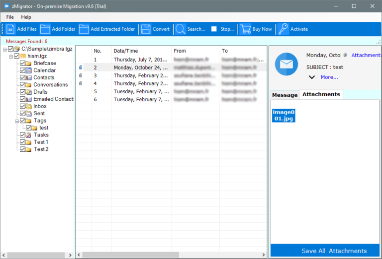
Task: Click the Convert floppy disk icon
Action: (146, 29)
